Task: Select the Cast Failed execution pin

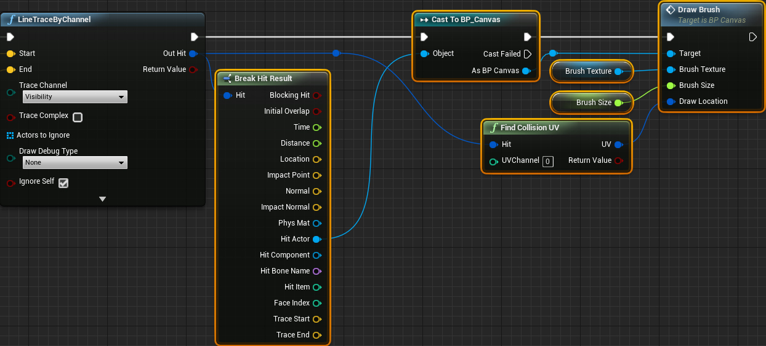Action: point(528,54)
